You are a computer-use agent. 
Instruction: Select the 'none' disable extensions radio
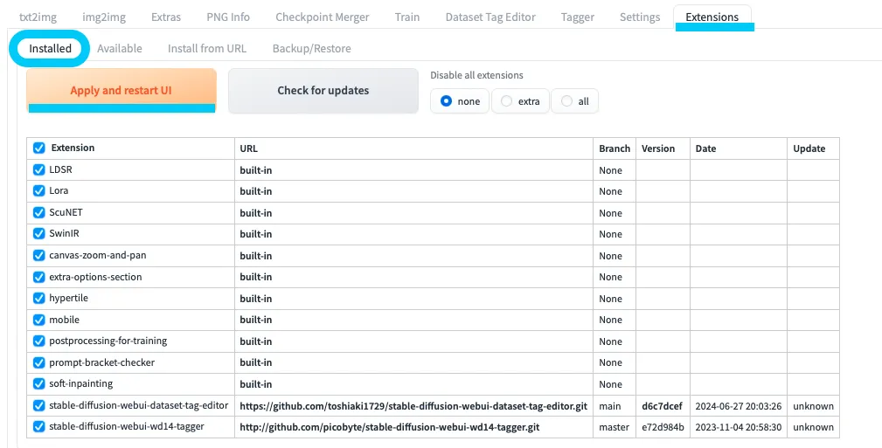coord(447,101)
